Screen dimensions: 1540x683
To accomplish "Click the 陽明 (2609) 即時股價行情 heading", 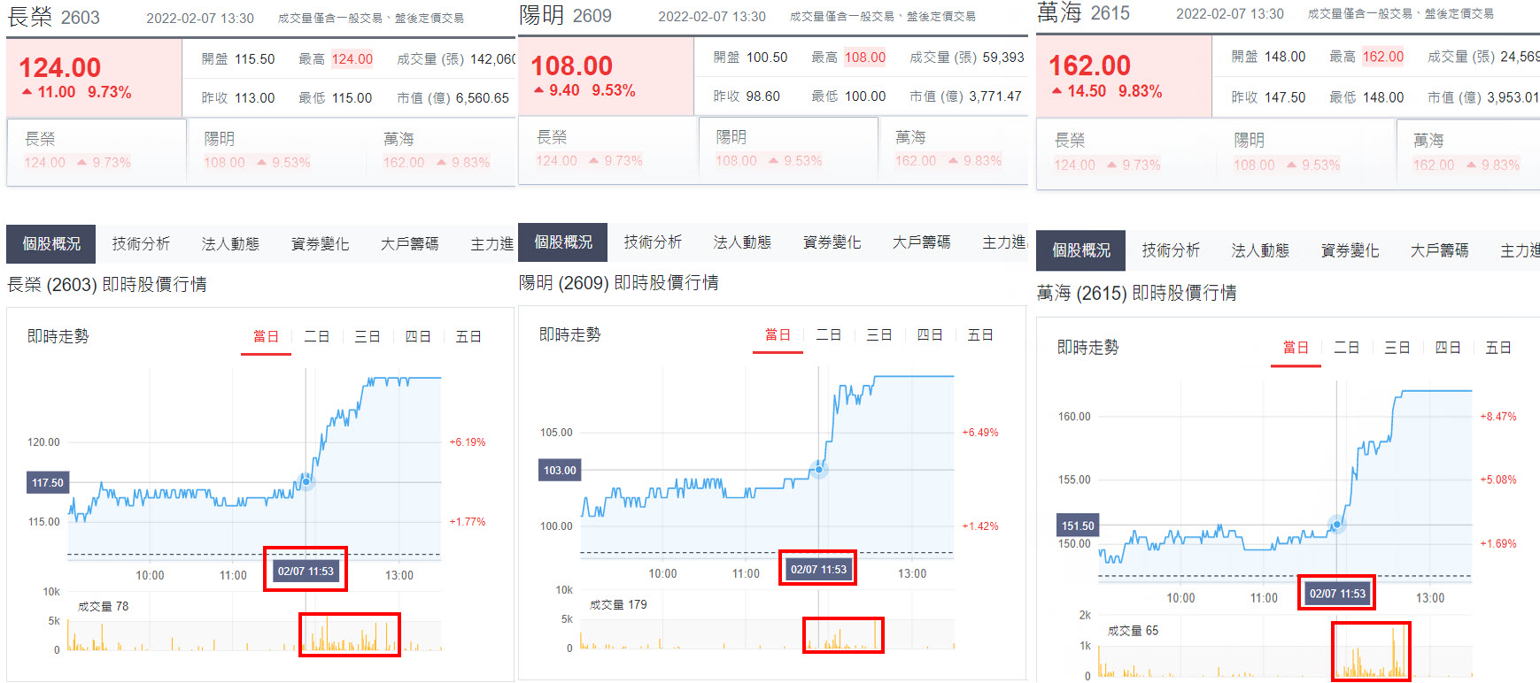I will tap(619, 283).
